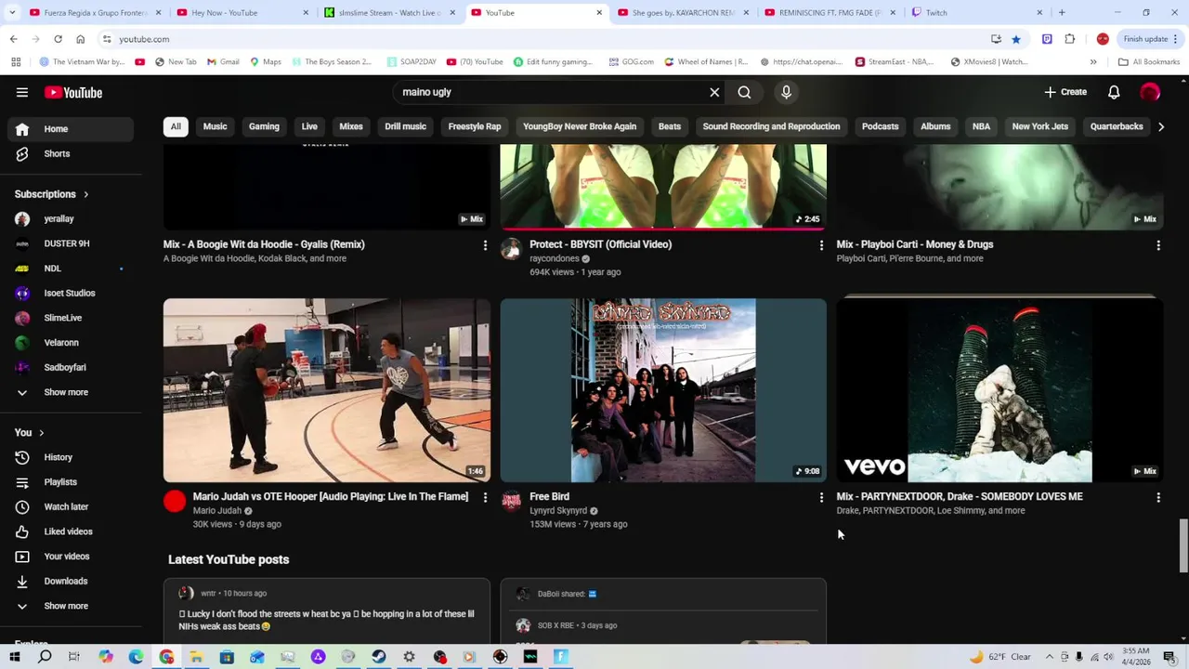Select the Drill music filter chip
Viewport: 1189px width, 669px height.
(x=405, y=126)
